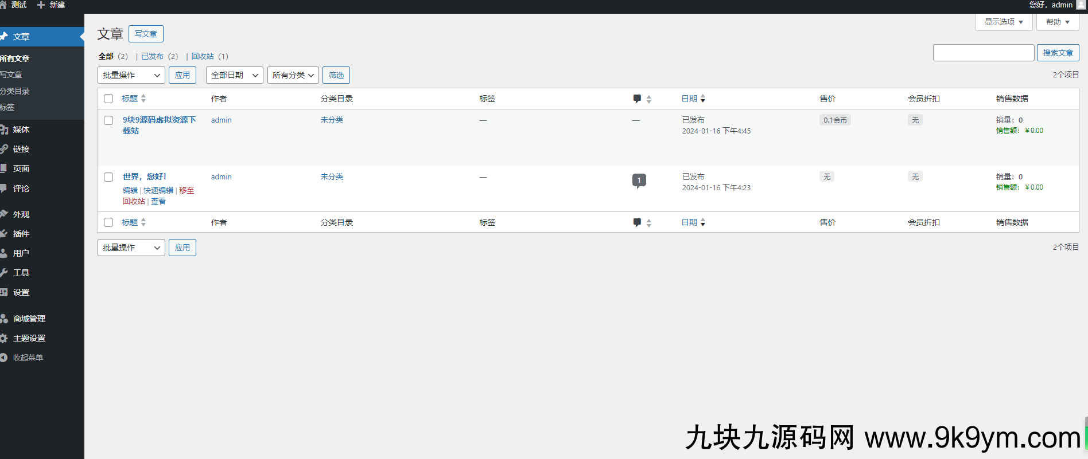1088x459 pixels.
Task: Click the Comments (评论) sidebar icon
Action: [4, 189]
